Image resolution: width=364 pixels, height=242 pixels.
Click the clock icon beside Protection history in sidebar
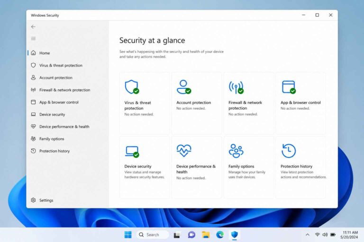pyautogui.click(x=34, y=151)
